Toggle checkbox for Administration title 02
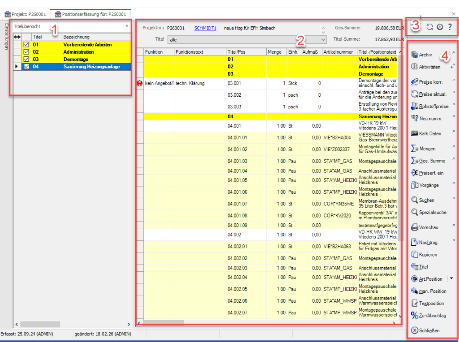 [x=26, y=52]
